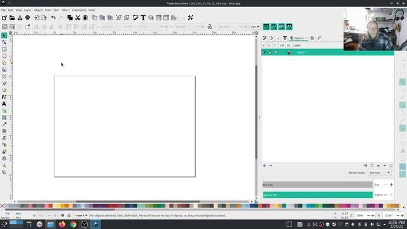Switch to the Objects panel tab

click(x=298, y=38)
